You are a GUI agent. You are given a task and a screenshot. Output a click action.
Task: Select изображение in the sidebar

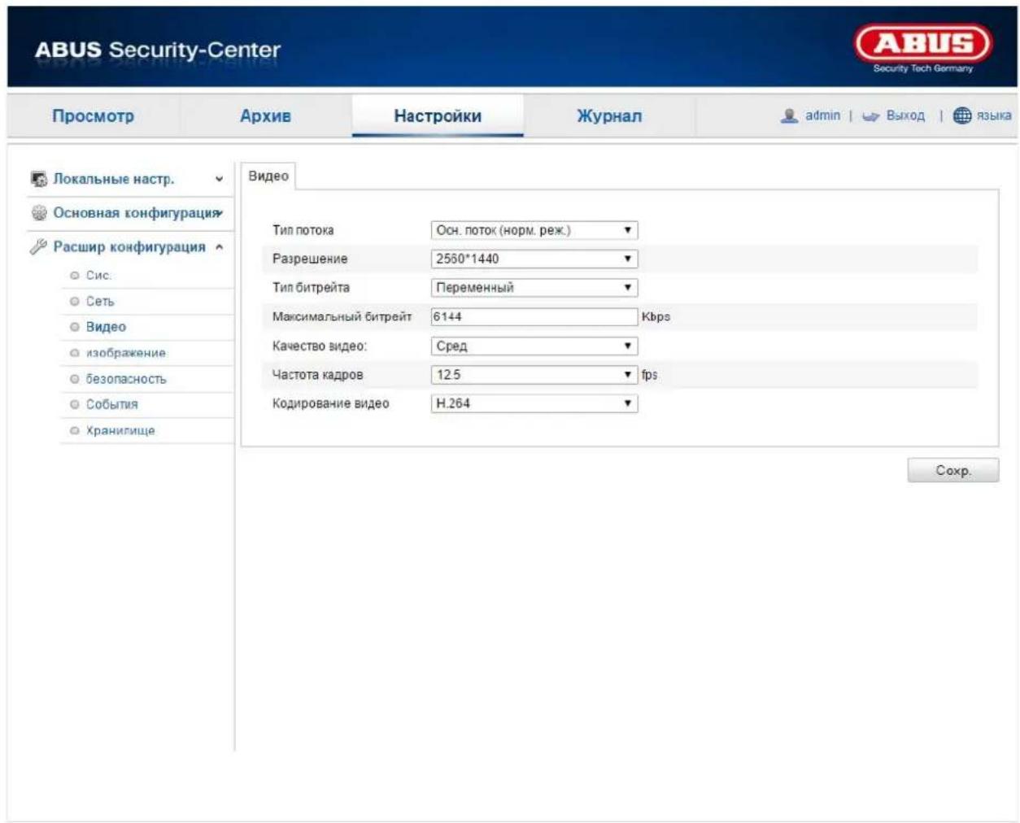[x=126, y=353]
